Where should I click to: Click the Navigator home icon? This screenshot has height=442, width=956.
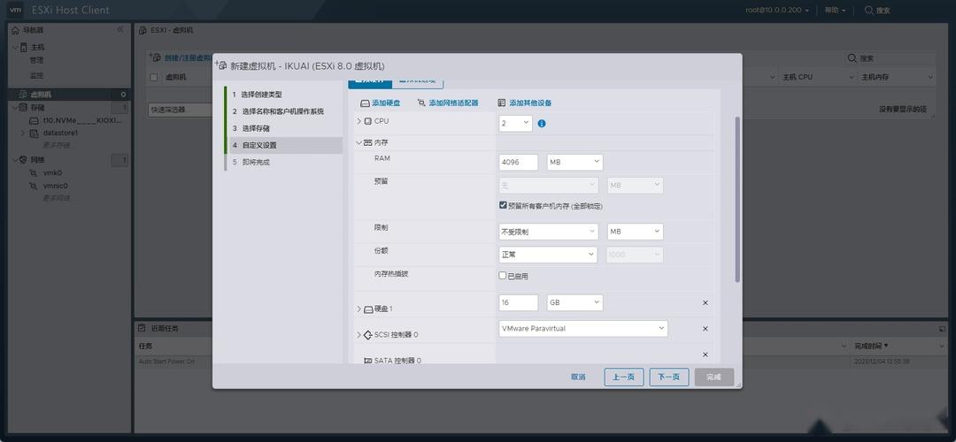coord(16,30)
